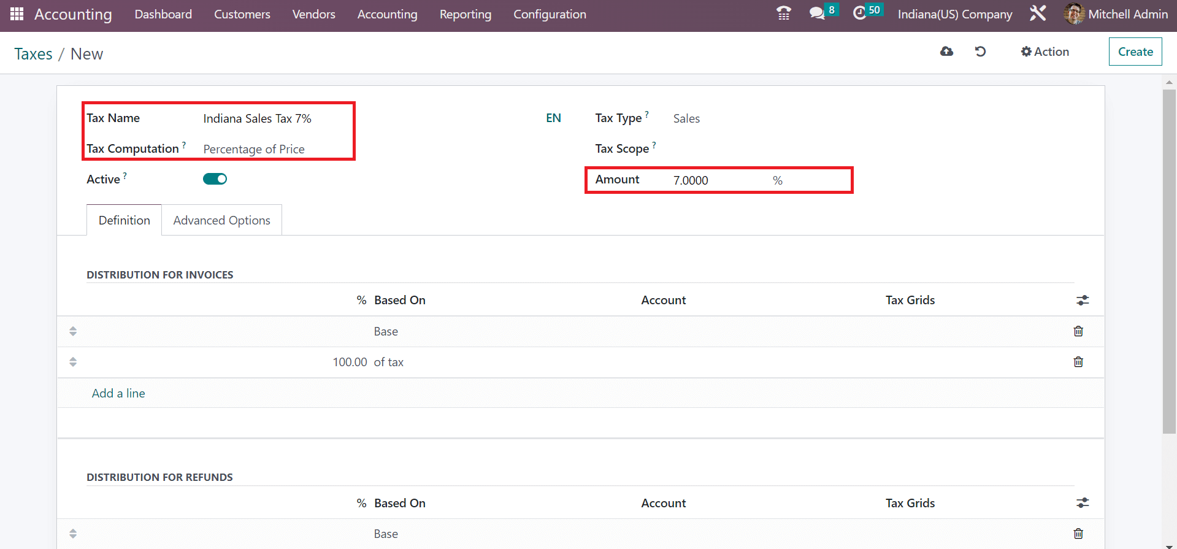Open the activities clock icon
The width and height of the screenshot is (1177, 549).
coord(860,13)
